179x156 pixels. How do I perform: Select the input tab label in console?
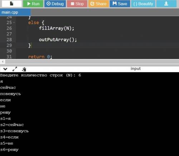coord(136,69)
